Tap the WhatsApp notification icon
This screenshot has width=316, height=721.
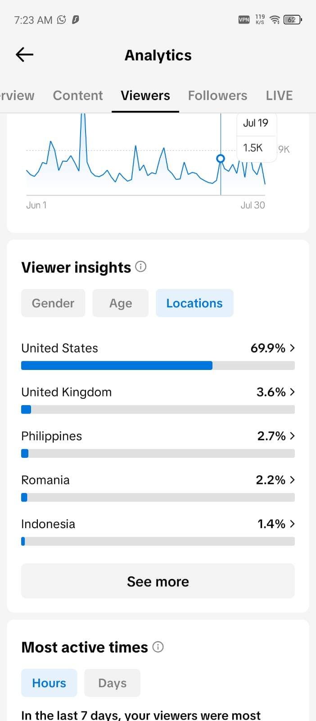[x=62, y=19]
